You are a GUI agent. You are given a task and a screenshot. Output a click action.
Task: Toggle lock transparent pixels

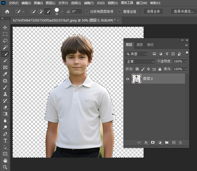click(x=137, y=69)
